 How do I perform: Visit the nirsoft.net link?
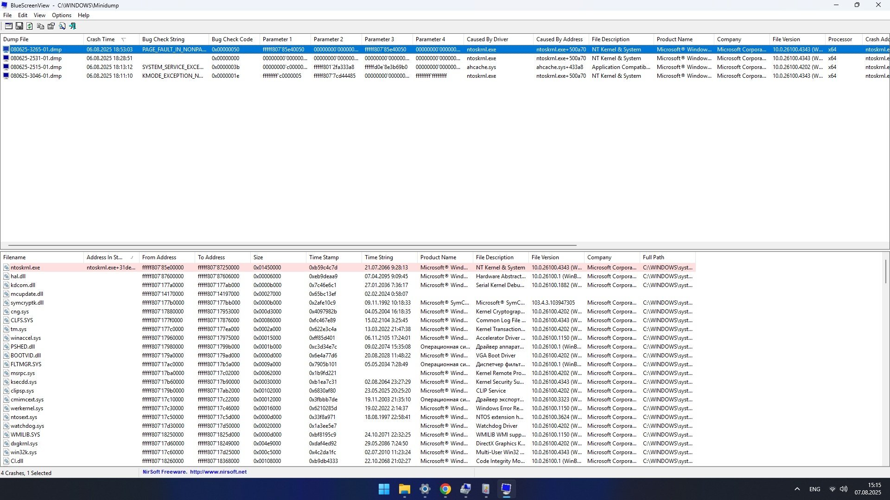[218, 472]
